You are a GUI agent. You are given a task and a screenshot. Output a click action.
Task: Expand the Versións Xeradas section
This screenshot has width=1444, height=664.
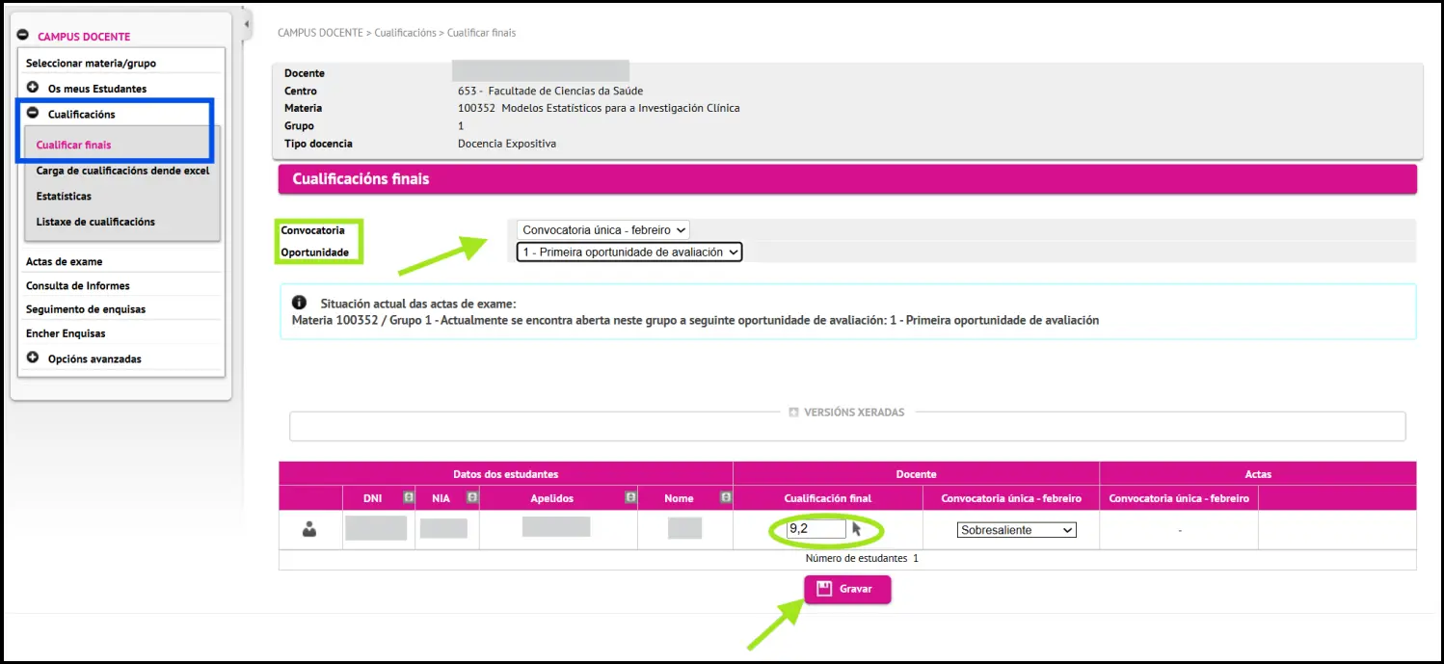pyautogui.click(x=794, y=412)
